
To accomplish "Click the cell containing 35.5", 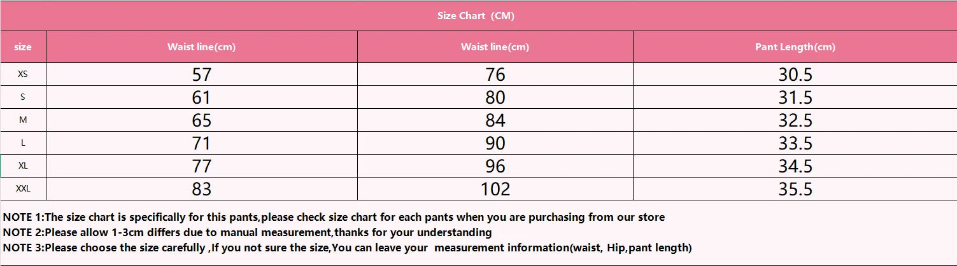I will (x=795, y=189).
